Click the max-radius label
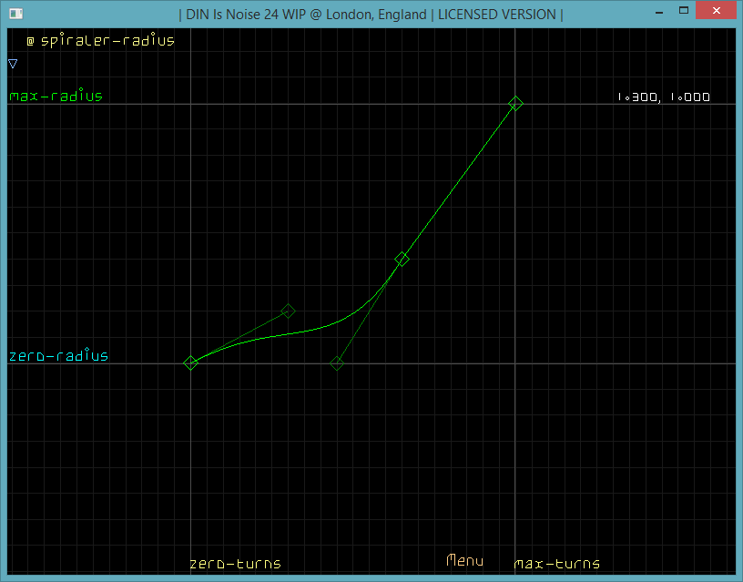This screenshot has width=743, height=582. coord(56,97)
